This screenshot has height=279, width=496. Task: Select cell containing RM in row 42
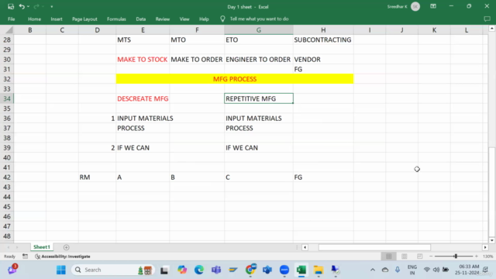click(97, 177)
